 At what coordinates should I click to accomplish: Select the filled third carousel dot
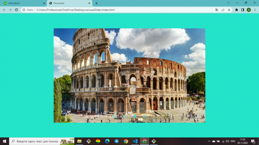coord(135,117)
